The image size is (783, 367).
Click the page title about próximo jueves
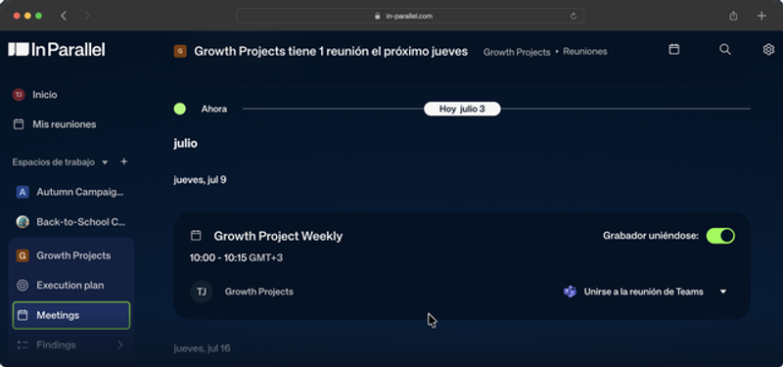pos(331,51)
